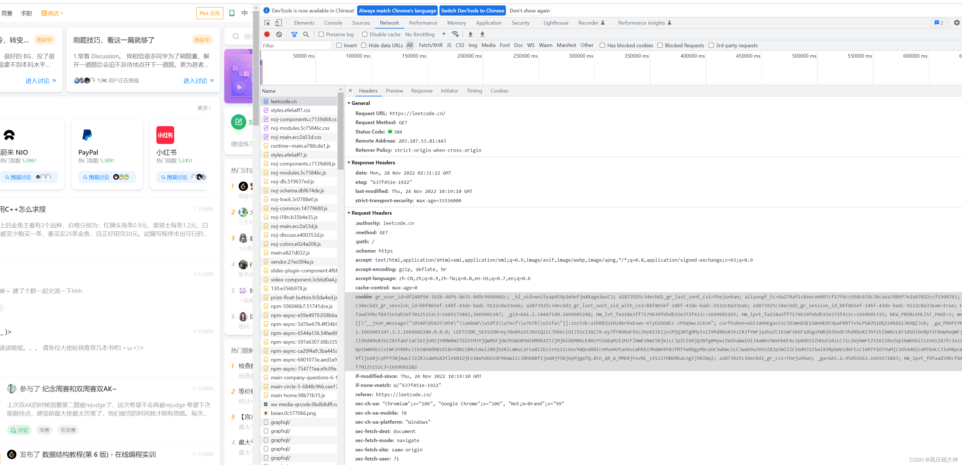Switch to the Console tab
Screen dimensions: 962x465
[x=333, y=23]
